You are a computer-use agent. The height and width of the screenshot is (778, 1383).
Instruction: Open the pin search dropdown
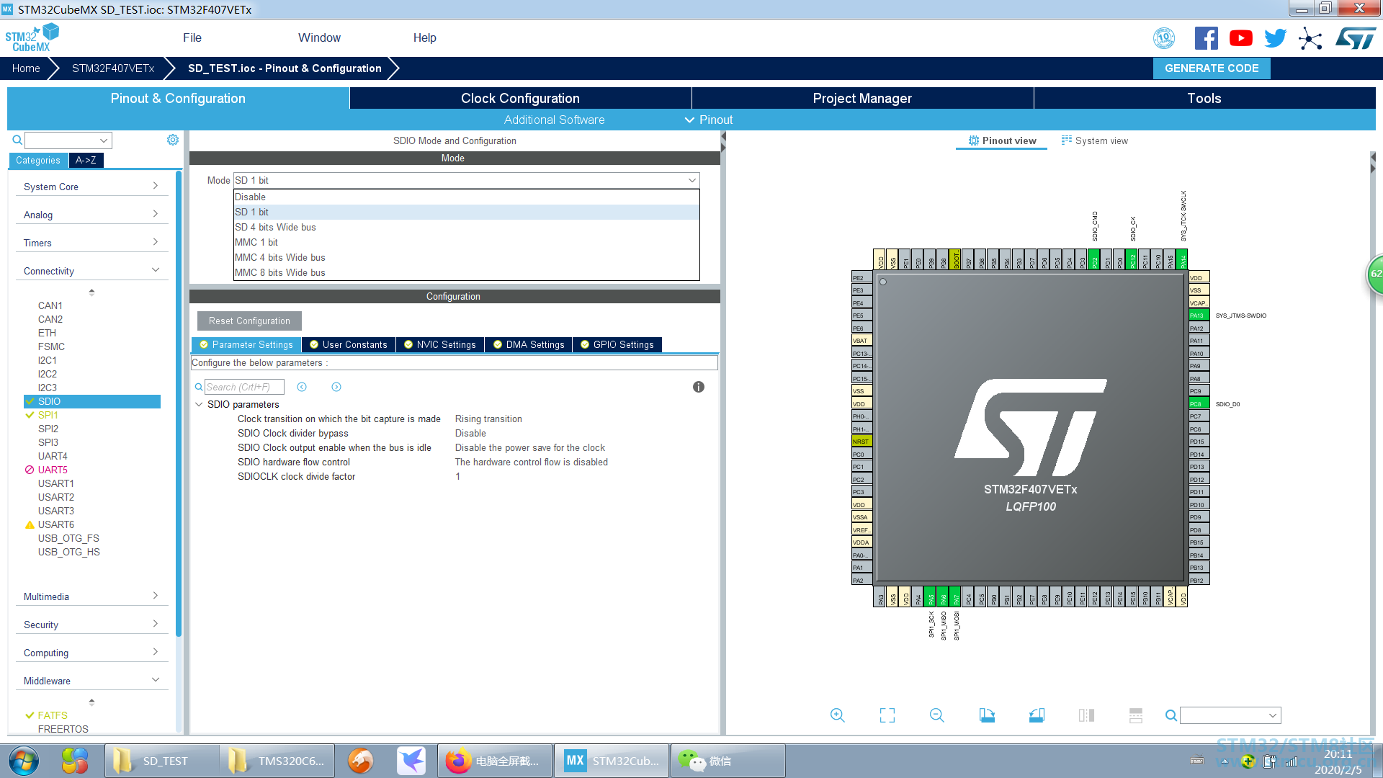click(x=1273, y=715)
